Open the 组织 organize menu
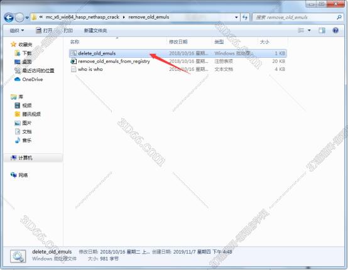Image resolution: width=348 pixels, height=270 pixels. 16,30
